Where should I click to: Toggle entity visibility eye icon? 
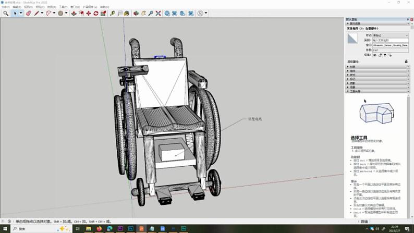coord(374,55)
